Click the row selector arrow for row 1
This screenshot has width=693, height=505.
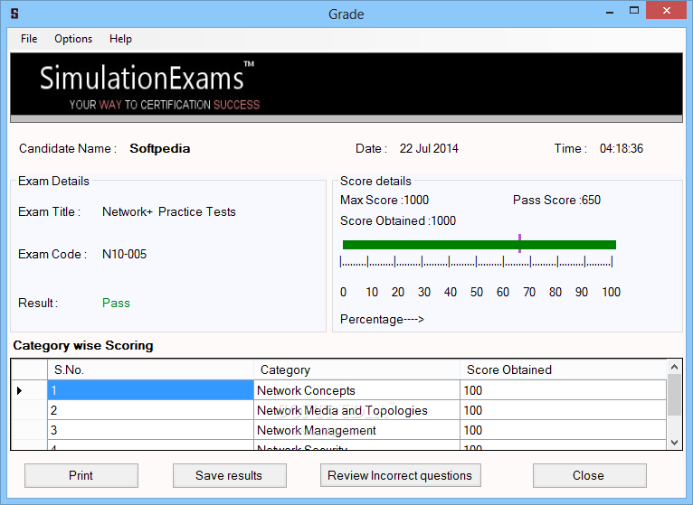coord(19,390)
